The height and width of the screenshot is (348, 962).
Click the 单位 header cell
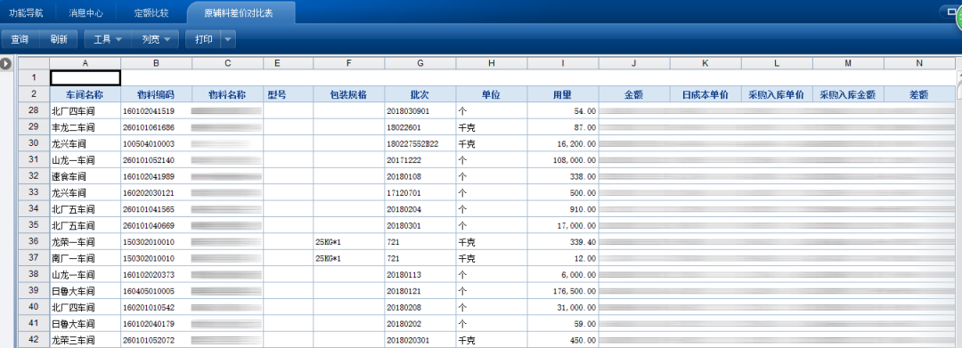coord(492,94)
